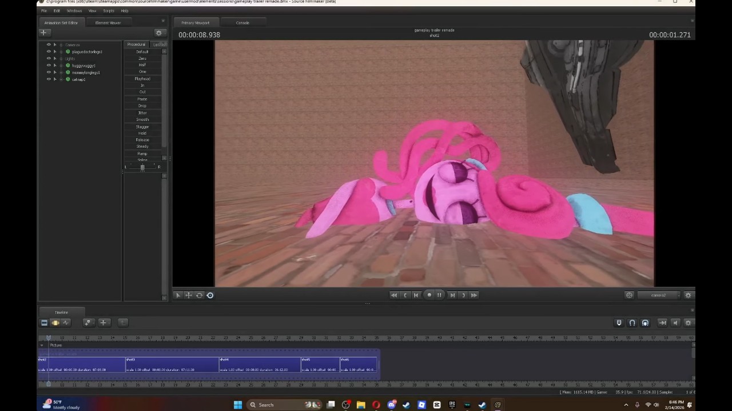
Task: Apply the Stagger procedural preset
Action: 142,126
